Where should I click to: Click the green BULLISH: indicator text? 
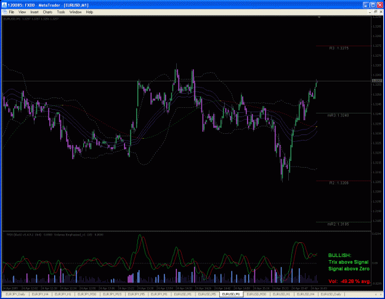pyautogui.click(x=340, y=255)
